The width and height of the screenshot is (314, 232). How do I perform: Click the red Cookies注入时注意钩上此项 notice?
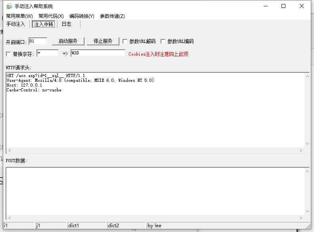click(x=158, y=54)
